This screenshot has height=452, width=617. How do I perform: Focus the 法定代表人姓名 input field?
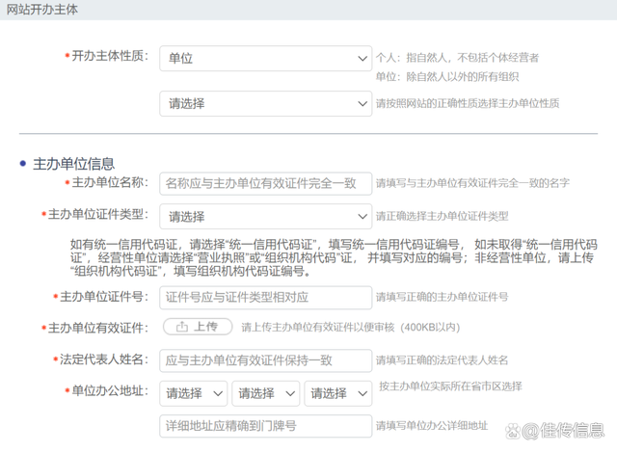[x=265, y=360]
